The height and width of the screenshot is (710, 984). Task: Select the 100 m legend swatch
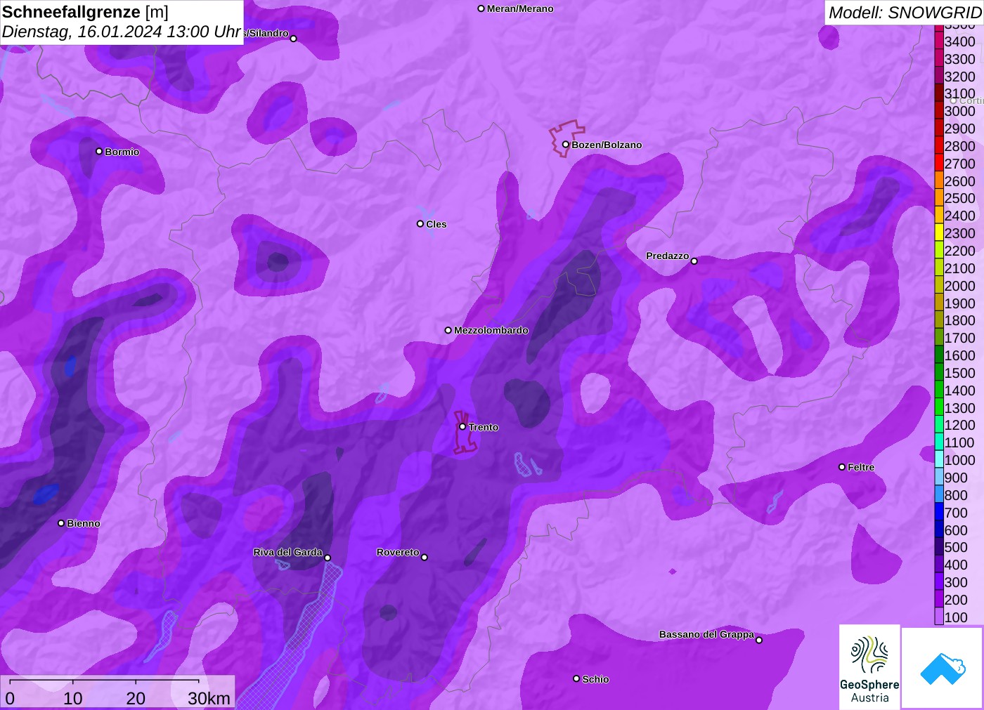(x=939, y=617)
